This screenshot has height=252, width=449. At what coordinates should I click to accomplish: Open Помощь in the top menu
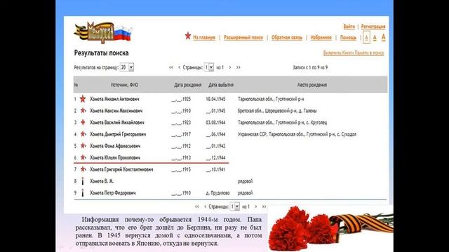348,37
